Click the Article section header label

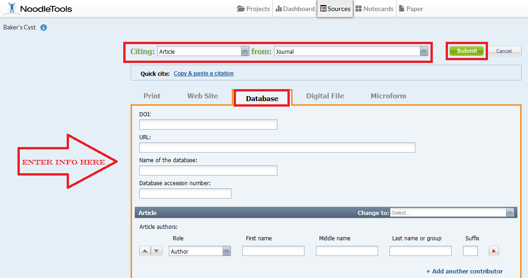(x=148, y=213)
